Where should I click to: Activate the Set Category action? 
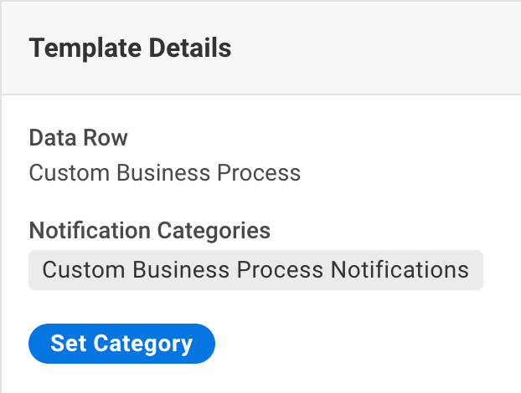point(121,344)
